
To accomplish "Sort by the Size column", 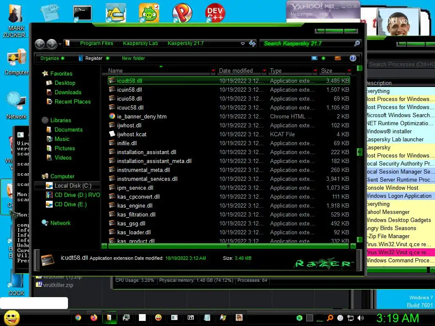I will click(x=333, y=71).
